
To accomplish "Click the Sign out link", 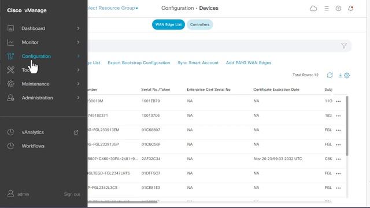I will point(72,194).
